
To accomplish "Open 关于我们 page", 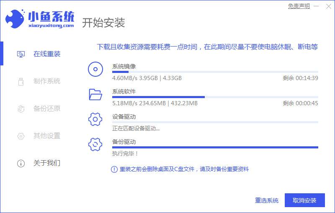I will click(x=47, y=163).
